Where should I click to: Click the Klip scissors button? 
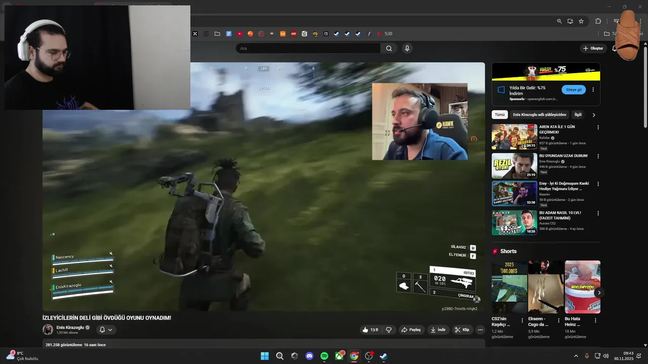coord(462,330)
